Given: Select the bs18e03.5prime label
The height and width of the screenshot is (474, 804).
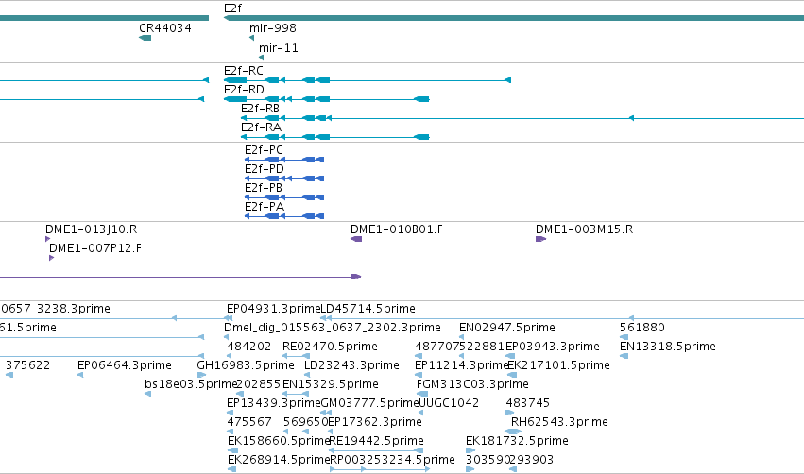Looking at the screenshot, I should (191, 385).
